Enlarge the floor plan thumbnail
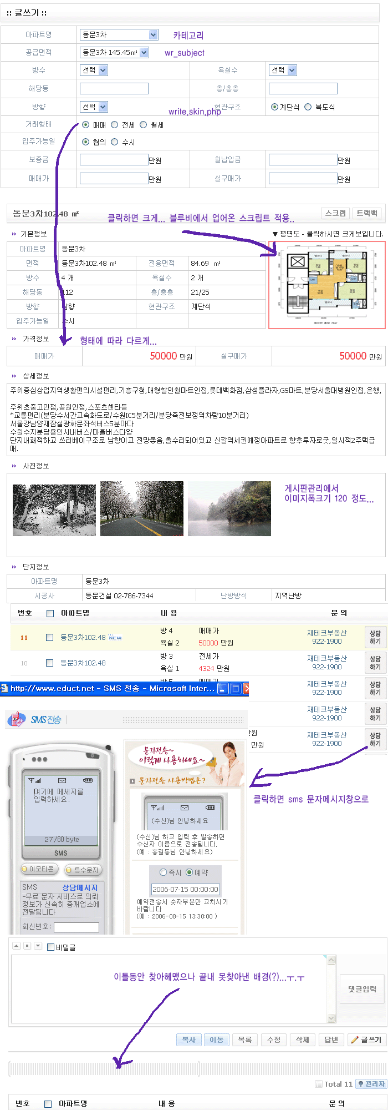388x1110 pixels. 326,285
